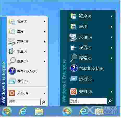The width and height of the screenshot is (121, 118).
Task: Click the 设置(S) icon in dark menu
Action: [x=73, y=48]
